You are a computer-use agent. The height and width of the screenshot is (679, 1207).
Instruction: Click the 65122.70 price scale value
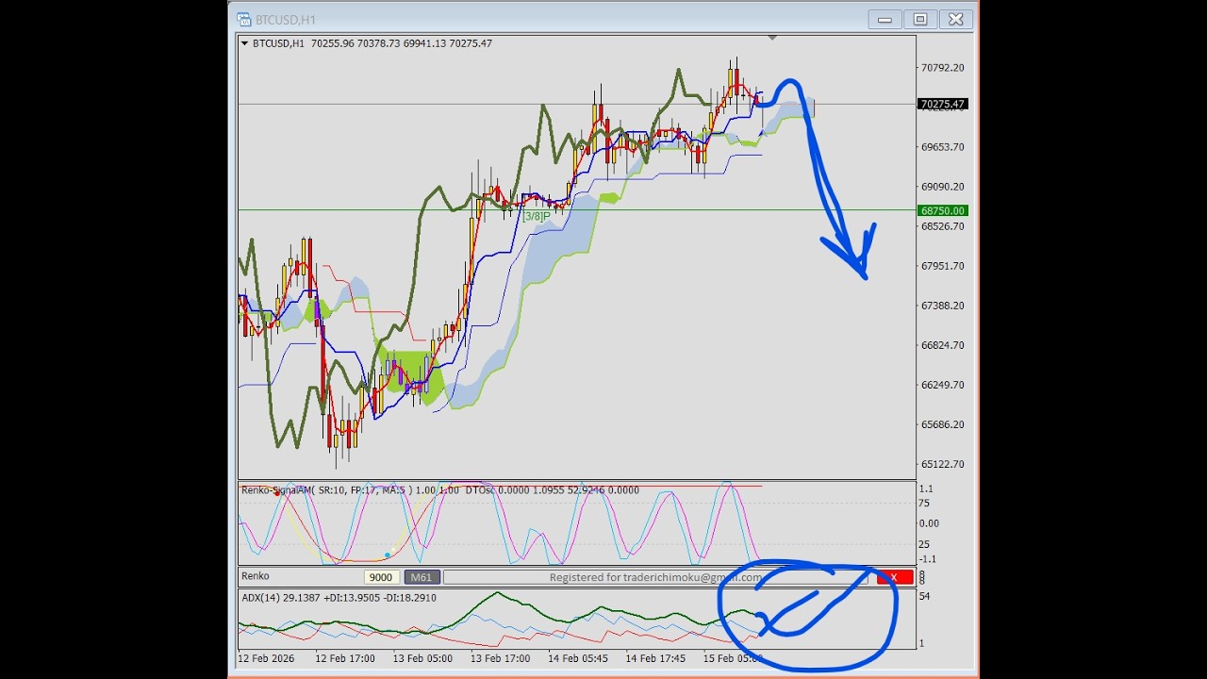pos(942,464)
